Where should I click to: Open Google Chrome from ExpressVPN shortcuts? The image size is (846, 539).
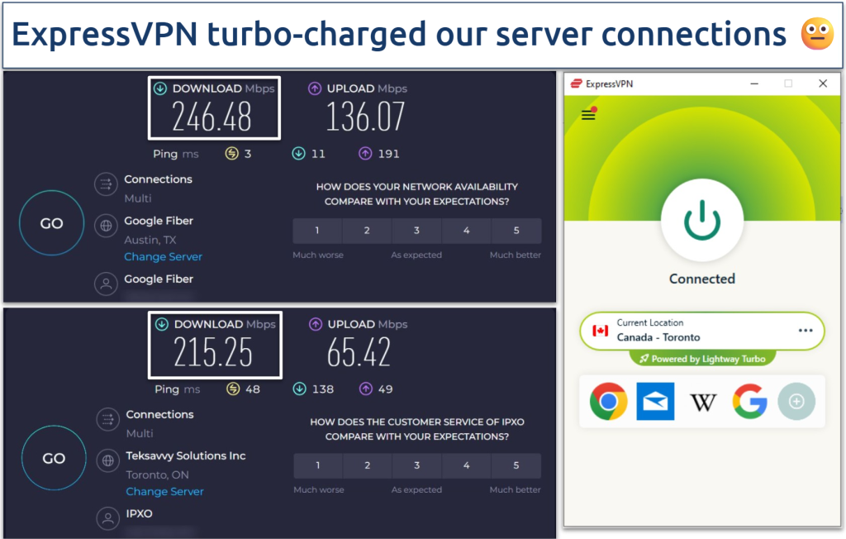click(607, 401)
